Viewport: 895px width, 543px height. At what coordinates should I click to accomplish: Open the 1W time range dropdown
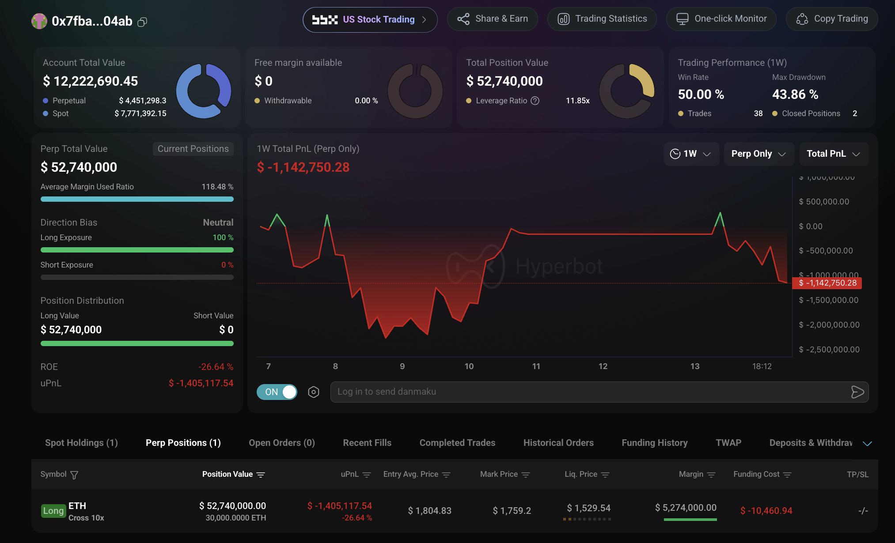click(x=691, y=154)
